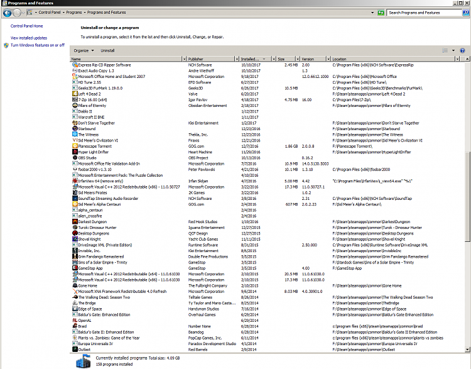Sort by the Name column header
471x369 pixels.
pos(126,59)
